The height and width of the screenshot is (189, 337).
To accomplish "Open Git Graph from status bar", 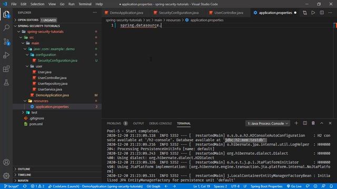I will 153,186.
